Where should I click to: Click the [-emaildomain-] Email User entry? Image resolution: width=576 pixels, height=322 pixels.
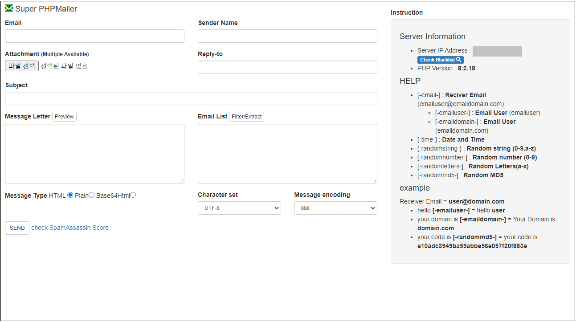pyautogui.click(x=475, y=126)
